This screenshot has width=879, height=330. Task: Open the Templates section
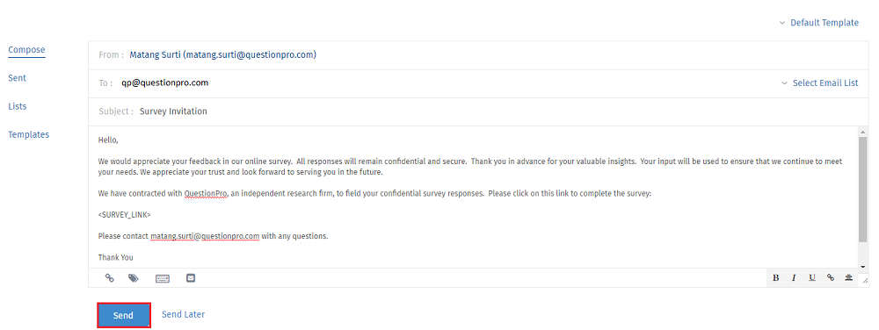[29, 135]
